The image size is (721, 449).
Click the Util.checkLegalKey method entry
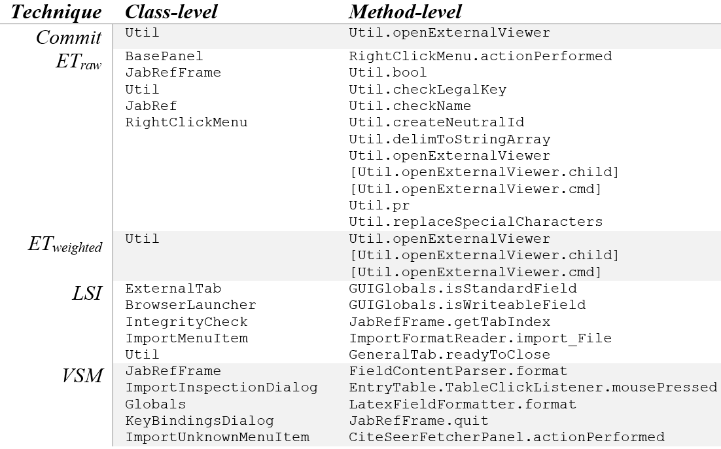(x=428, y=89)
